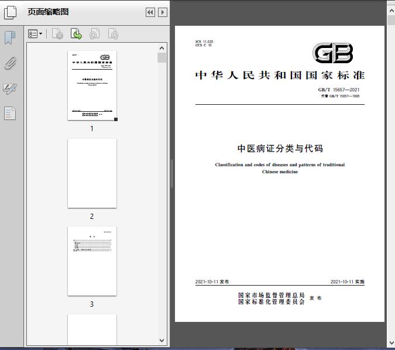Open the signatures panel
Screen dimensions: 395x350
(10, 89)
